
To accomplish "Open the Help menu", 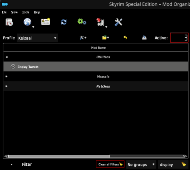I will pos(37,12).
